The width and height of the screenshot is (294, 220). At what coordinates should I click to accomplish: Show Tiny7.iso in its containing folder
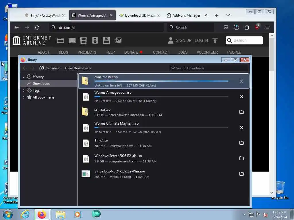click(241, 143)
